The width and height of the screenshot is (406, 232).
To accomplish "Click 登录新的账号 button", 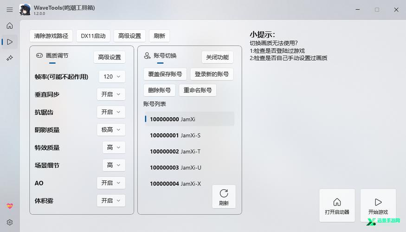I will pos(212,74).
